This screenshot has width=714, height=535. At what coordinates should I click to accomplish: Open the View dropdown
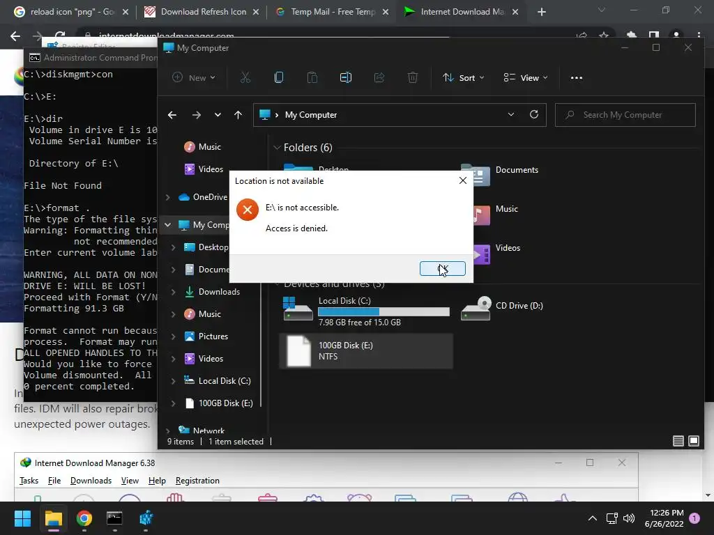[x=526, y=78]
